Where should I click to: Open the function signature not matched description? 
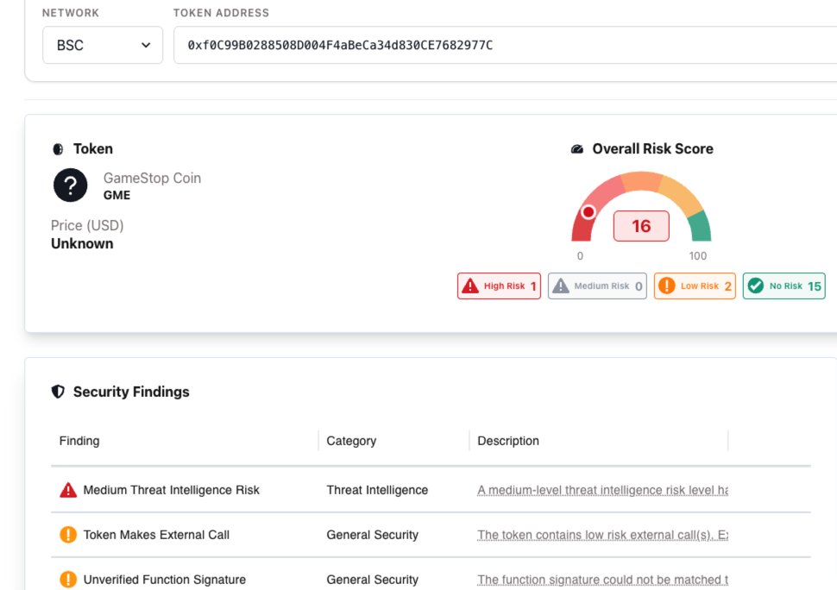point(602,580)
